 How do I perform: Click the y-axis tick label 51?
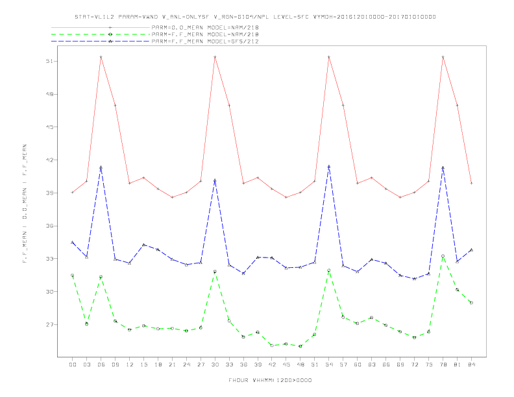coord(49,61)
